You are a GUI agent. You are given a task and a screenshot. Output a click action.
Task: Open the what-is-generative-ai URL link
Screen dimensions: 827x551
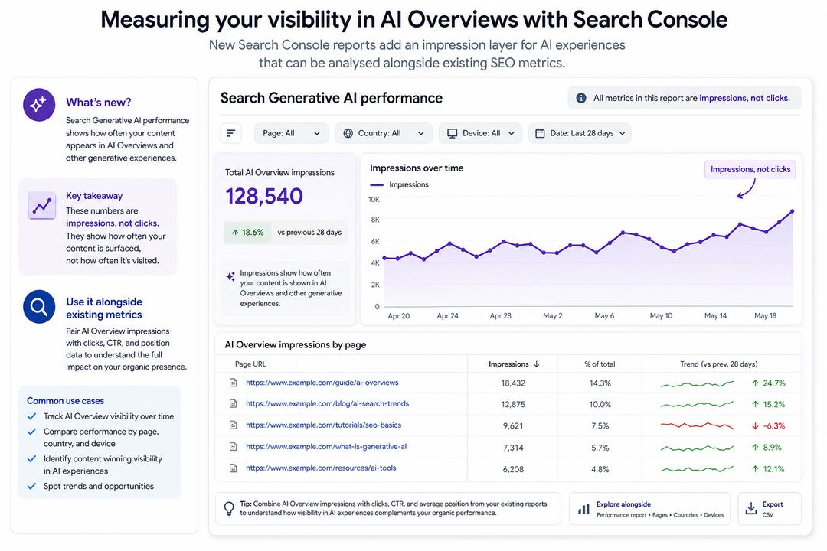(x=326, y=447)
